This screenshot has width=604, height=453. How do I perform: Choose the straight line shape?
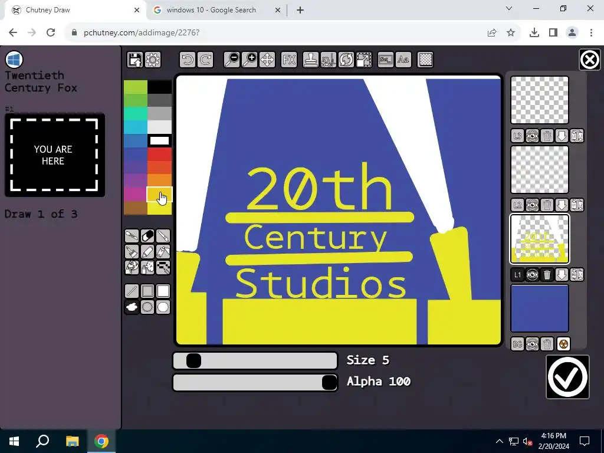click(x=132, y=291)
